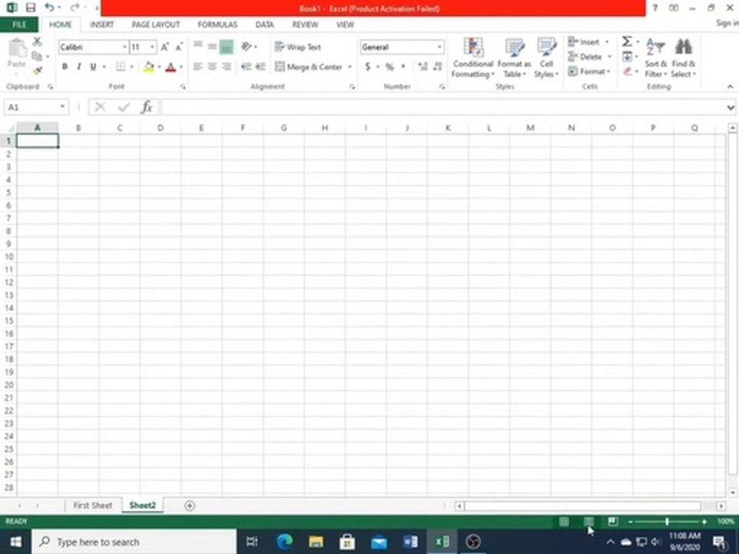Open the General number format dropdown

click(440, 47)
